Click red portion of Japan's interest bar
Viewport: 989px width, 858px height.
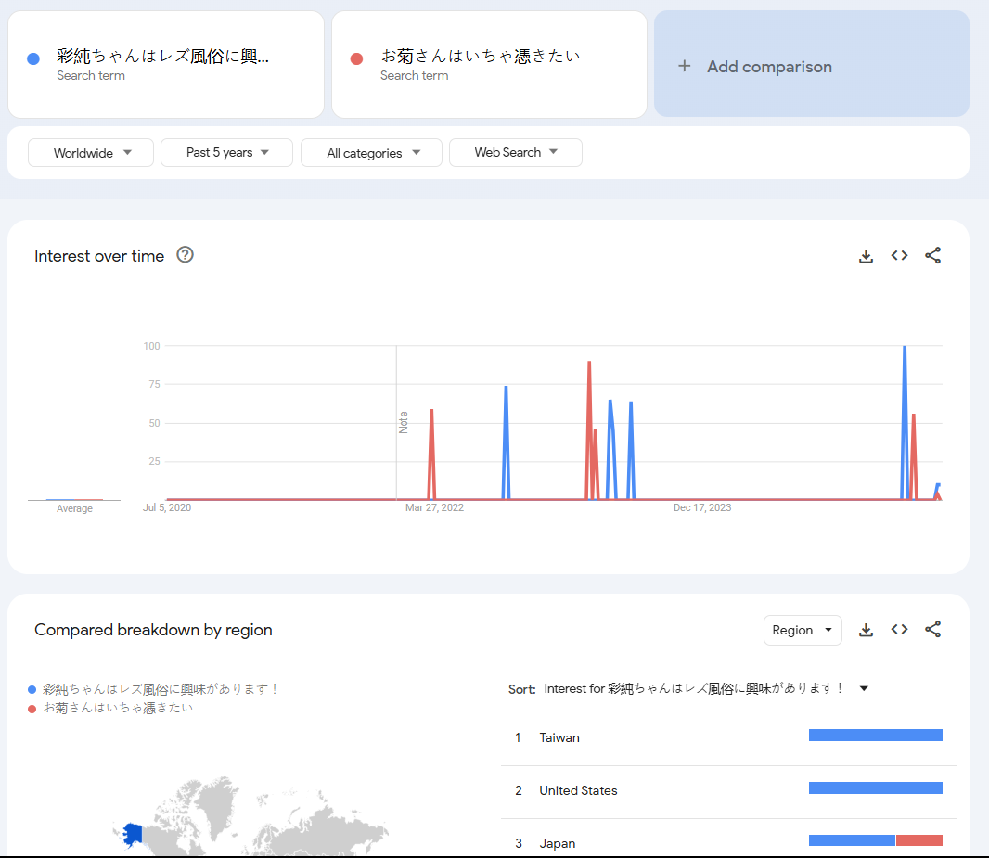(919, 840)
